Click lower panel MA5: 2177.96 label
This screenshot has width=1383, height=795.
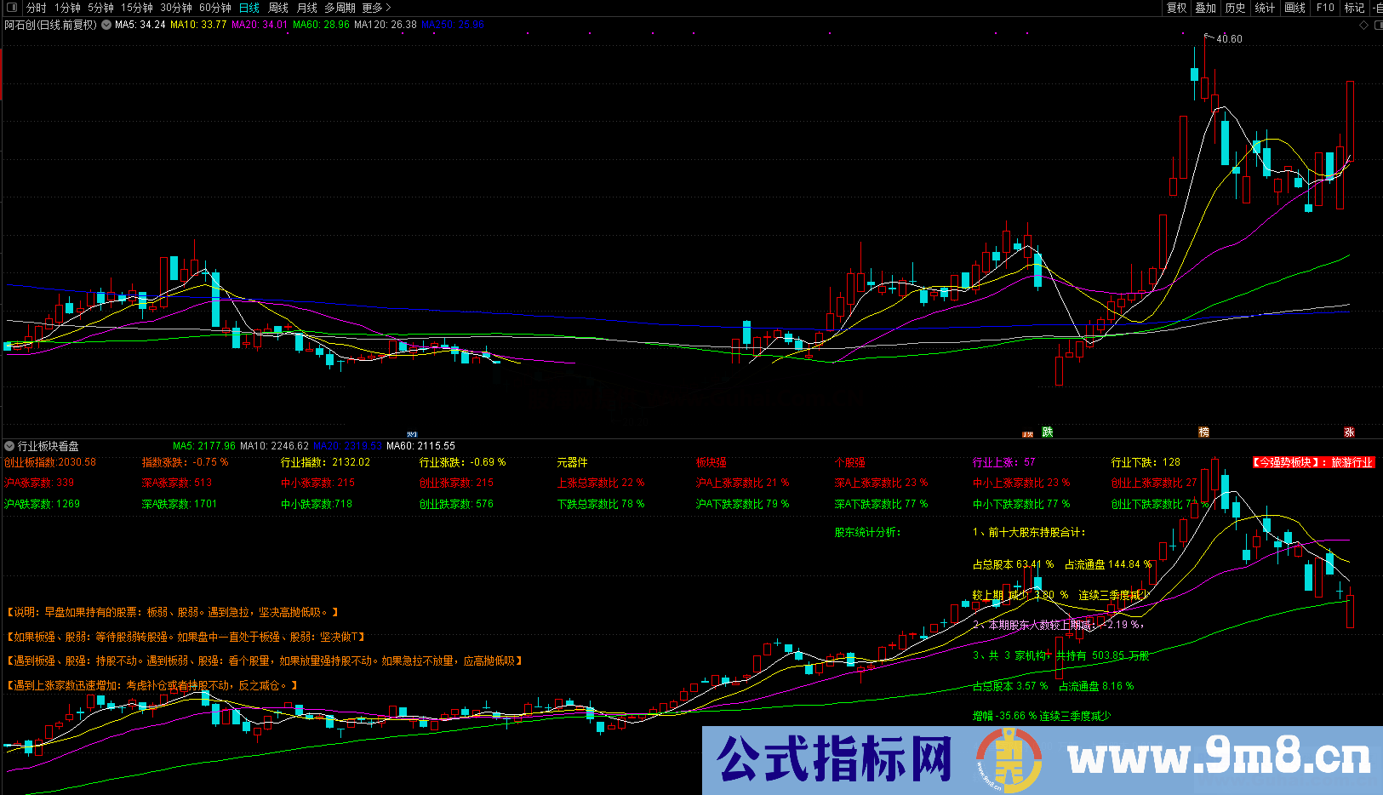click(204, 446)
